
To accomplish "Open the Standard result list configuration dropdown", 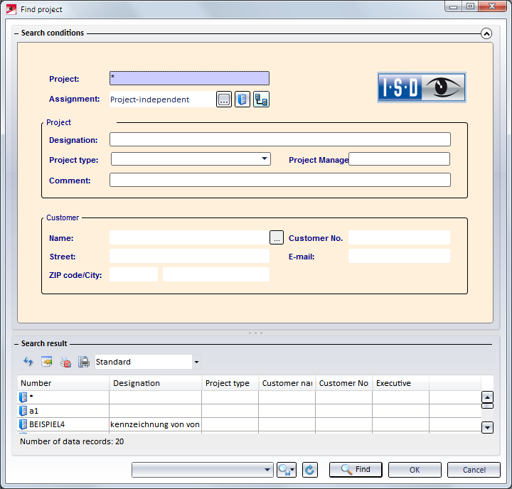I will [x=196, y=362].
